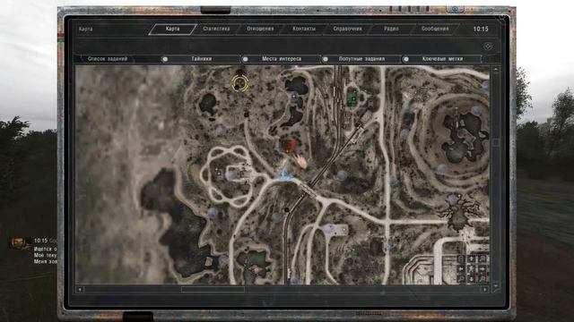Click the horizontal scrollbar left arrow
The width and height of the screenshot is (574, 322).
[x=80, y=290]
